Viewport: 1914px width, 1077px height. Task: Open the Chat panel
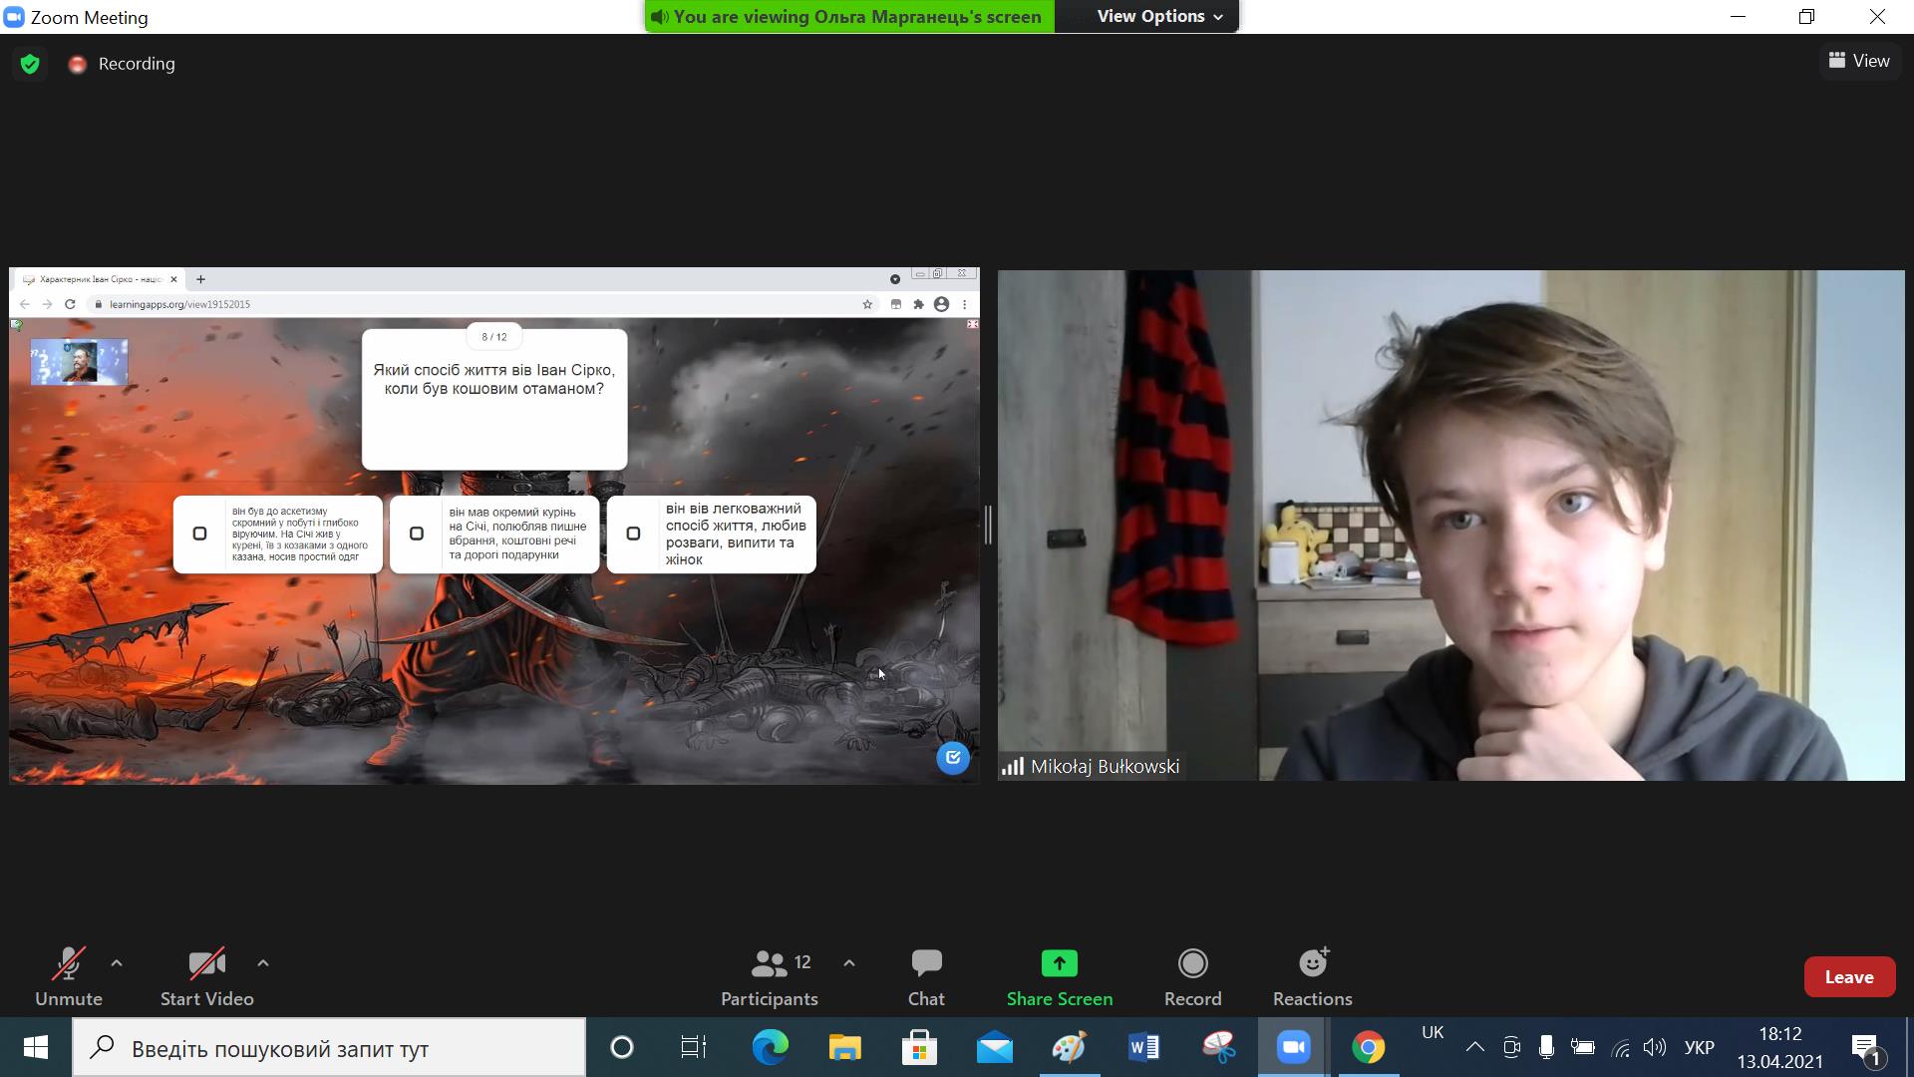926,977
